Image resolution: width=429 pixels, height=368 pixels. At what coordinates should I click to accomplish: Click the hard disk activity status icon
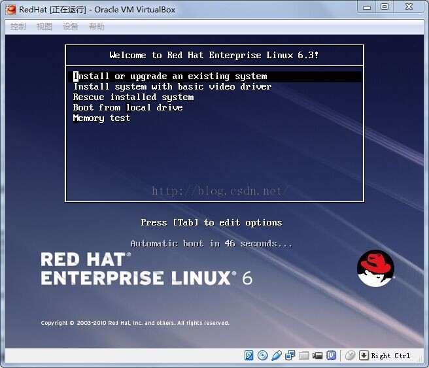(x=249, y=356)
